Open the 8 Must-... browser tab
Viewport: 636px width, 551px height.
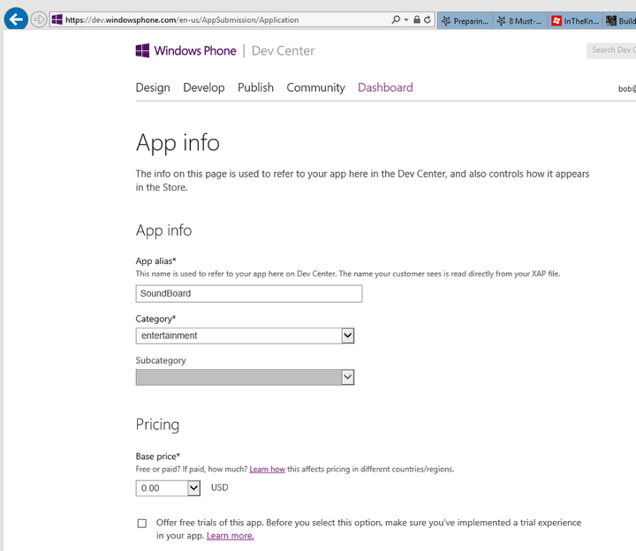[x=519, y=20]
